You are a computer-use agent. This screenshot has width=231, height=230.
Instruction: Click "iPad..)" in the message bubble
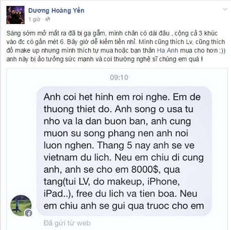[x=58, y=194]
